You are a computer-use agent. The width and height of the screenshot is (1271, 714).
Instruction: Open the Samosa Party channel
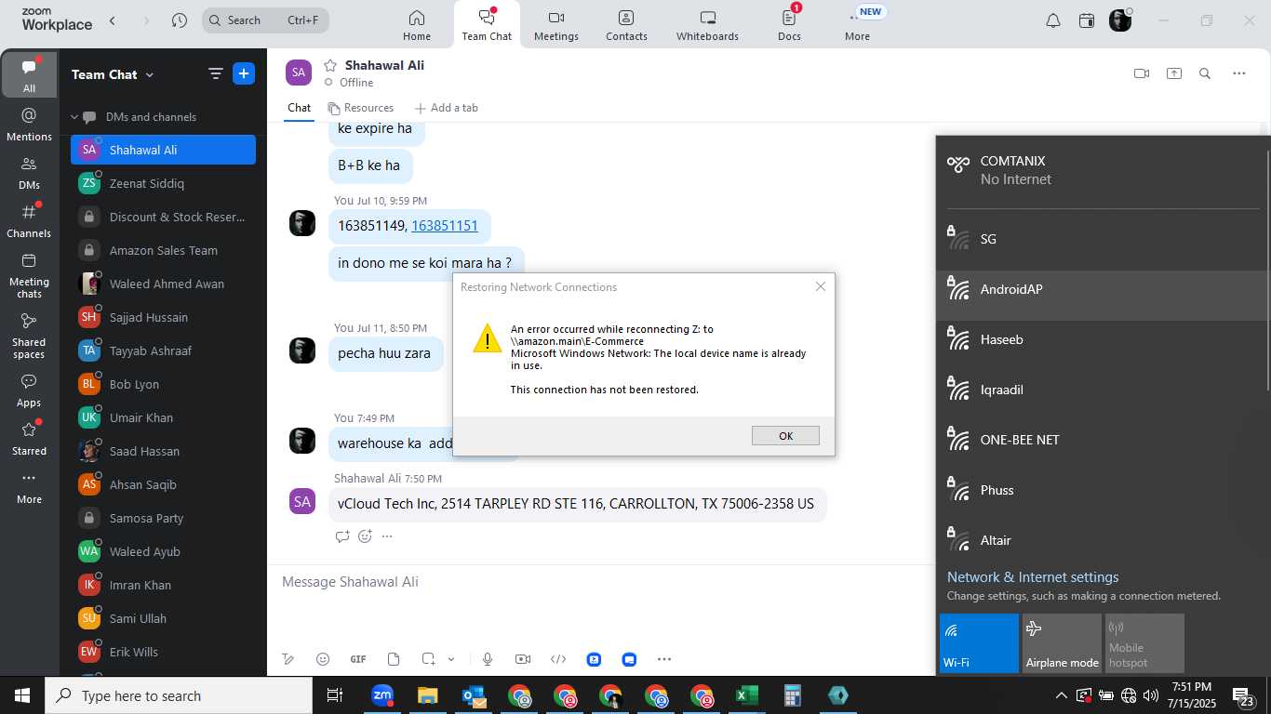point(163,518)
